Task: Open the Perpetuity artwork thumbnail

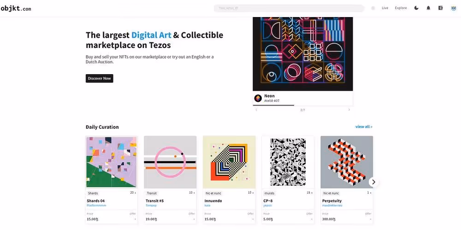Action: pos(347,162)
